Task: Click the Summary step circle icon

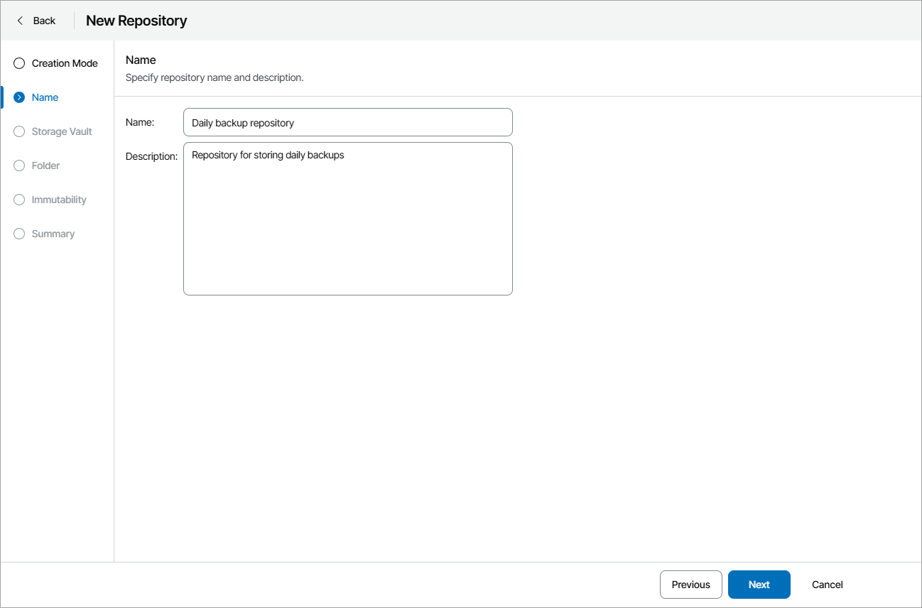Action: (18, 234)
